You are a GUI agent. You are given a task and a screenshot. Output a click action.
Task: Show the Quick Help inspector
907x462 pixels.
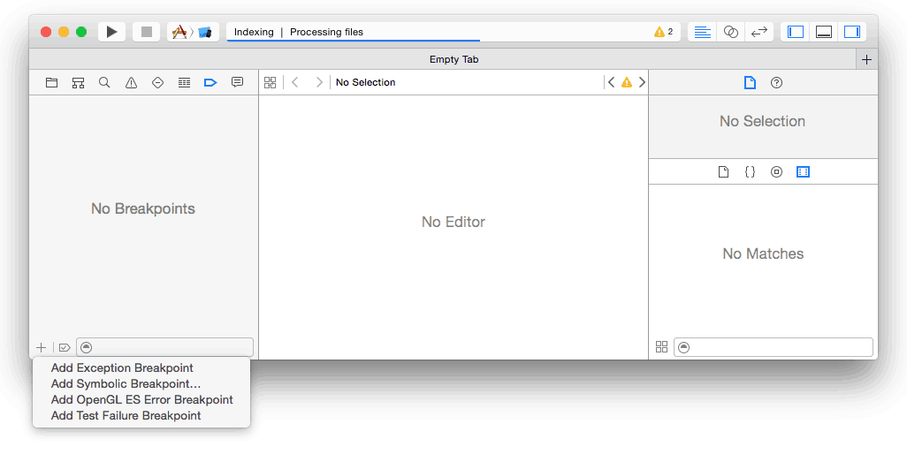(x=776, y=83)
